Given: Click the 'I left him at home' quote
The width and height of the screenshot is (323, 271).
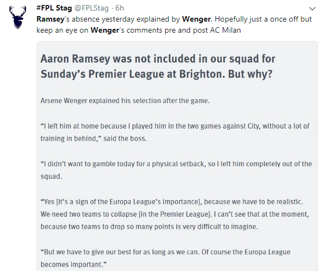Looking at the screenshot, I should click(175, 126).
